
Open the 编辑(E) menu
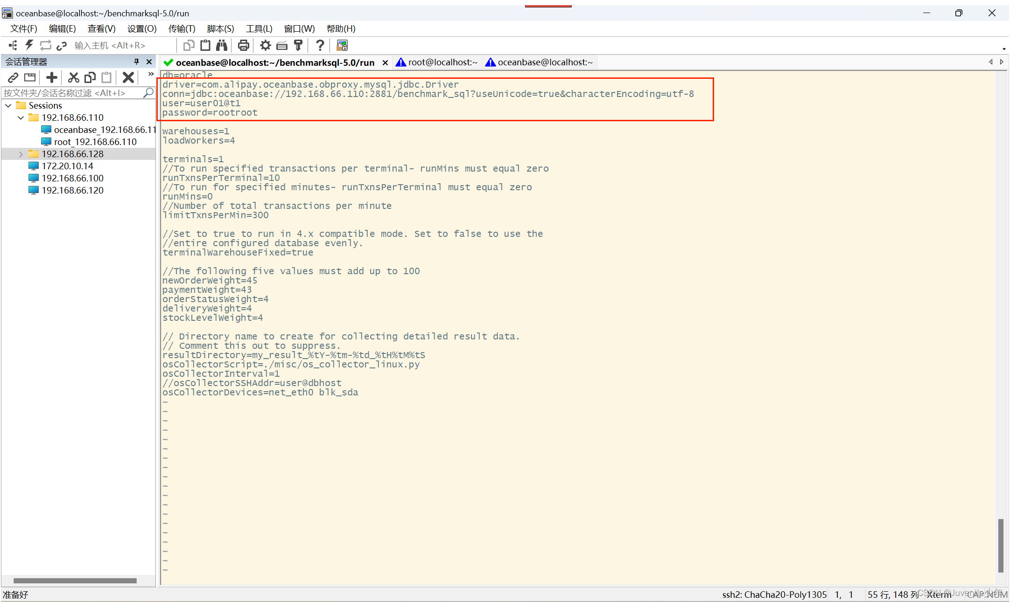pos(63,29)
